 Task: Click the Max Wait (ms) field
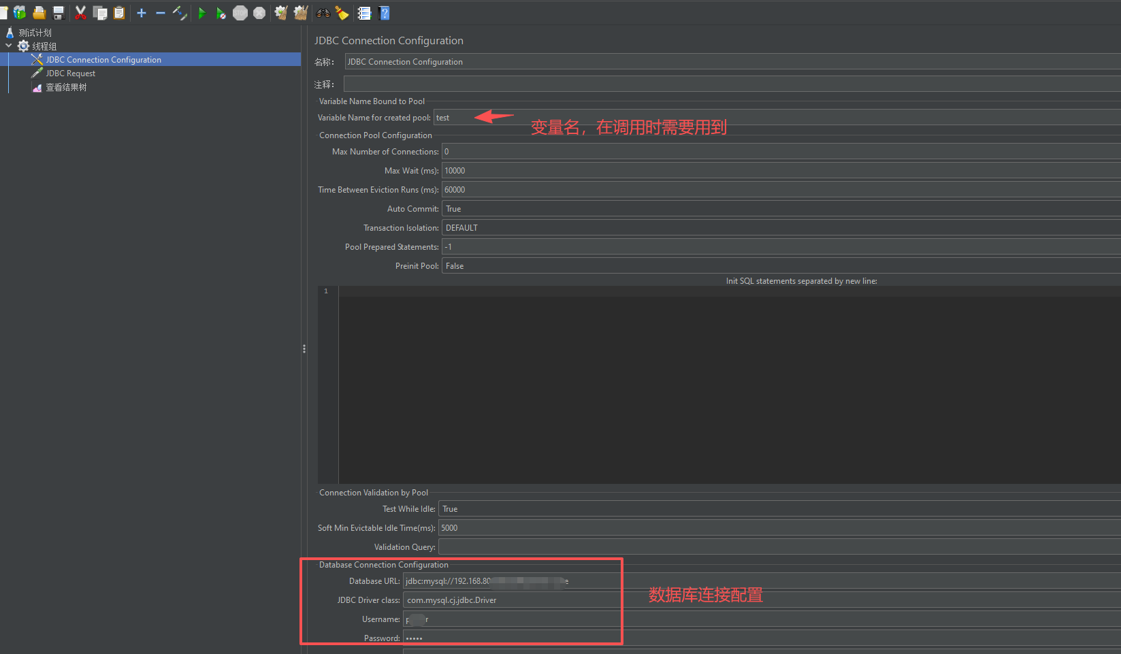point(781,171)
